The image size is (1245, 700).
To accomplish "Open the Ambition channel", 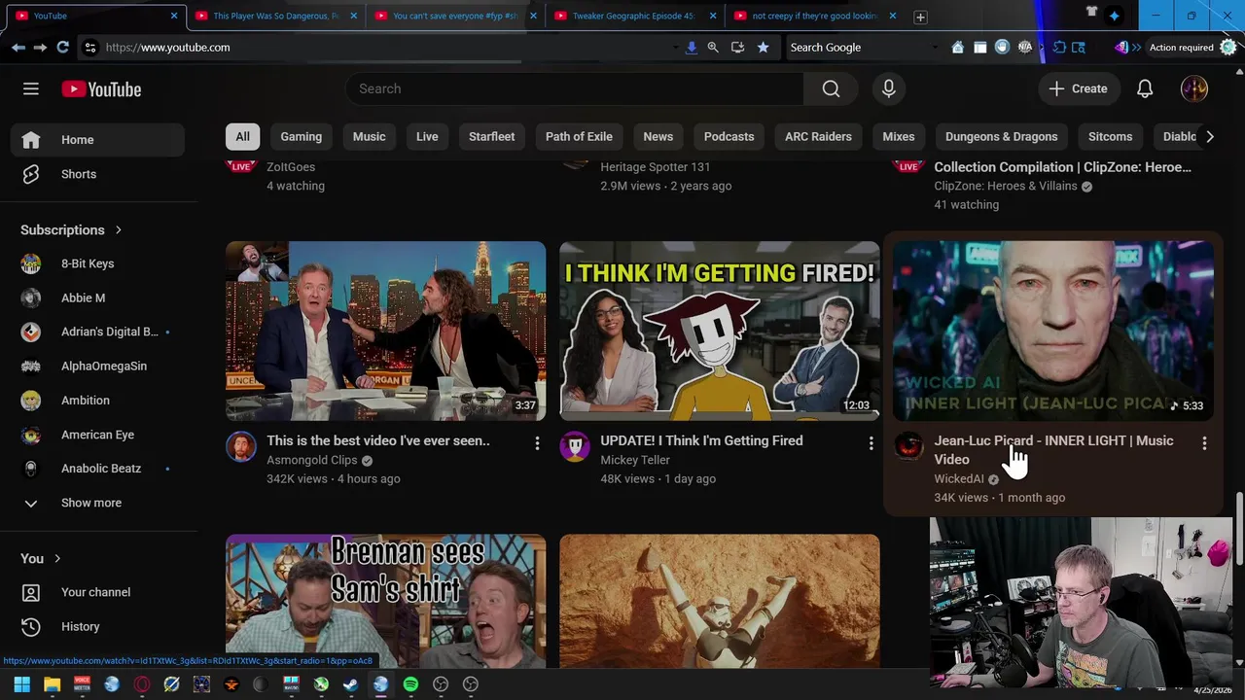I will click(x=97, y=401).
